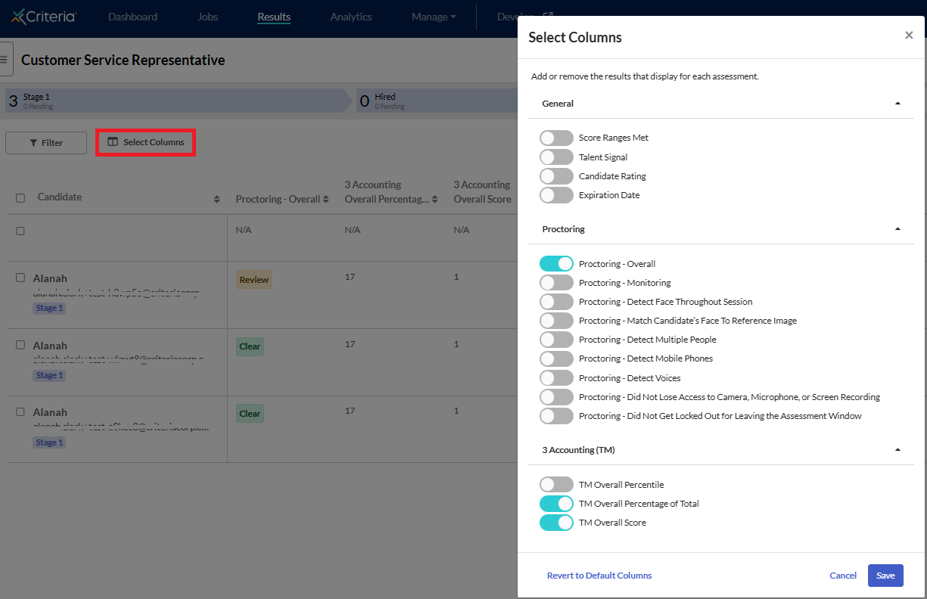Enable Proctoring - Detect Mobile Phones
Image resolution: width=927 pixels, height=599 pixels.
(556, 358)
